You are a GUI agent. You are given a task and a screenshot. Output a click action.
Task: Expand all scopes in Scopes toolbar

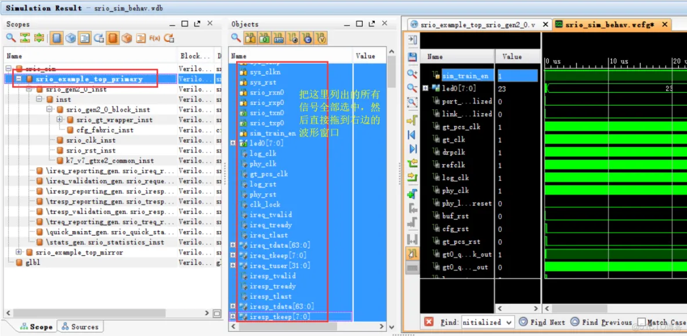(39, 38)
